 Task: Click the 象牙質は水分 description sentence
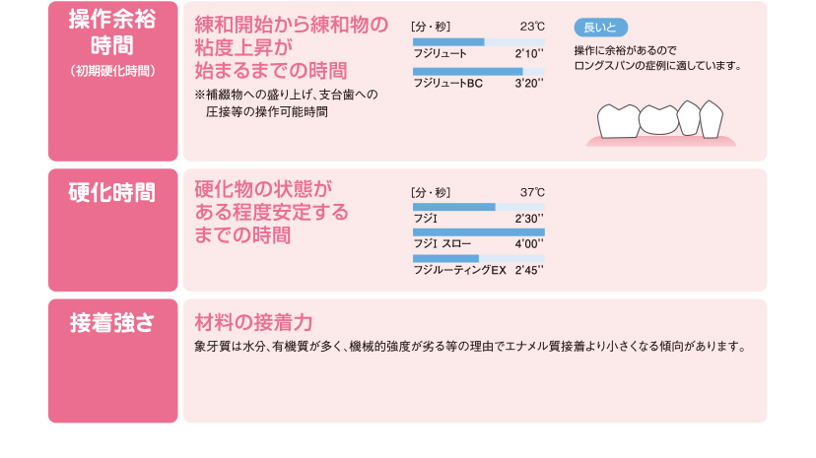(x=471, y=347)
